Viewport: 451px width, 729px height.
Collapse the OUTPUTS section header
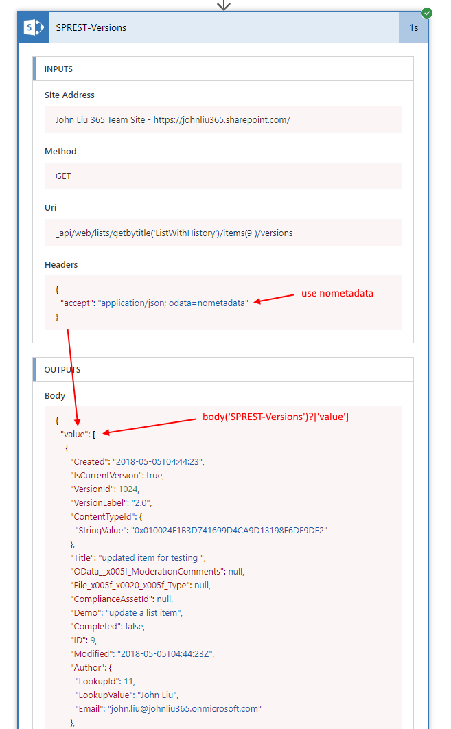[x=223, y=370]
